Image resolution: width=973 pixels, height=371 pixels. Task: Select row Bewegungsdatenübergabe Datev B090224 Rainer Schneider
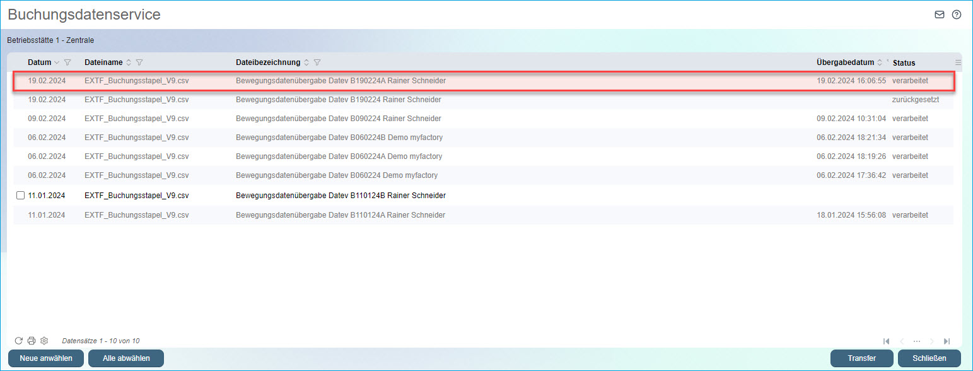tap(483, 119)
